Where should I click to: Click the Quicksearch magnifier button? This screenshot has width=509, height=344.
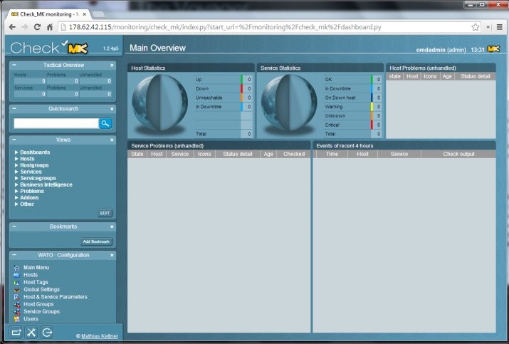click(x=105, y=123)
